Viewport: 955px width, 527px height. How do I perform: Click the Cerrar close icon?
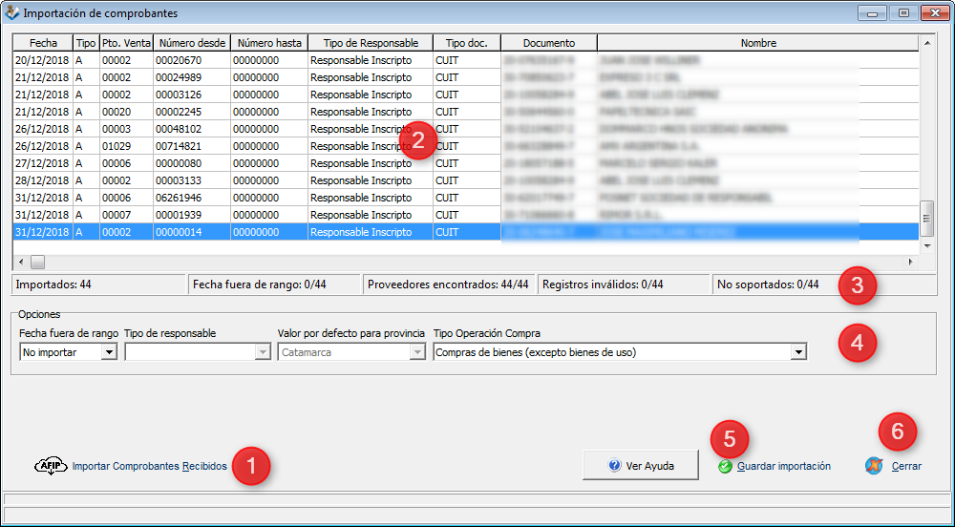click(x=873, y=466)
